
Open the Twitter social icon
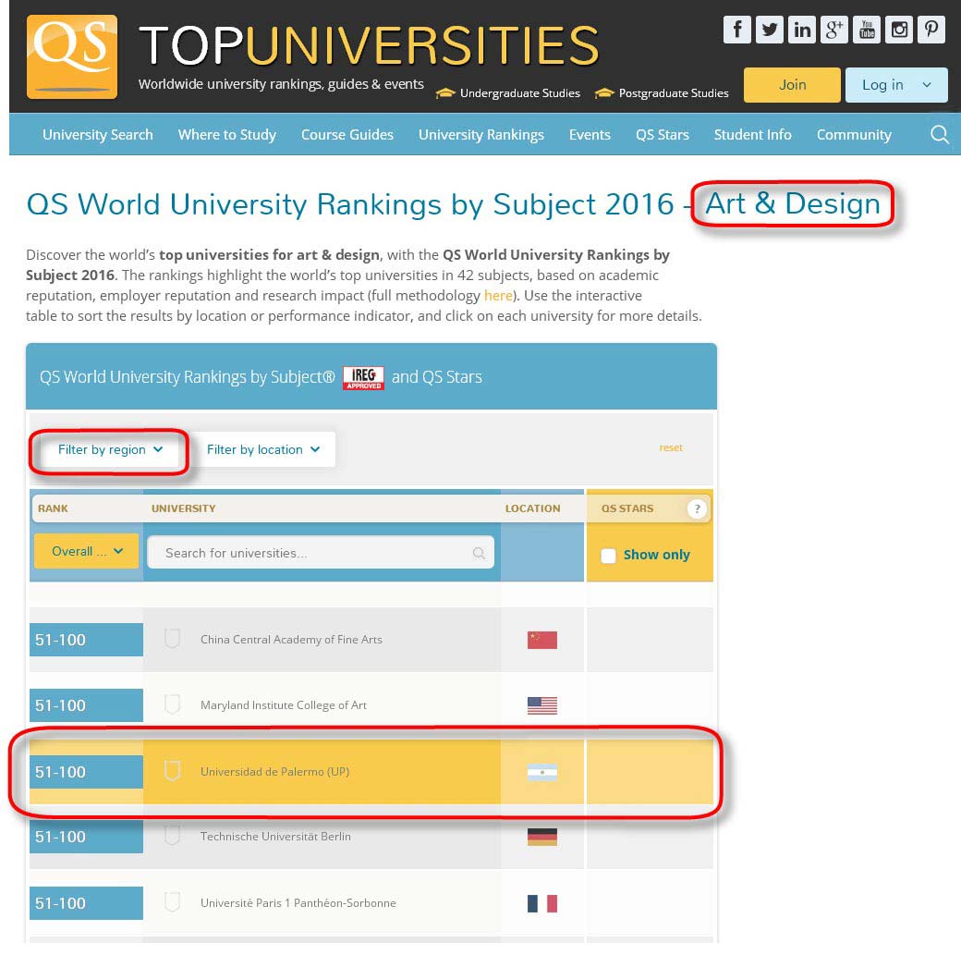769,30
